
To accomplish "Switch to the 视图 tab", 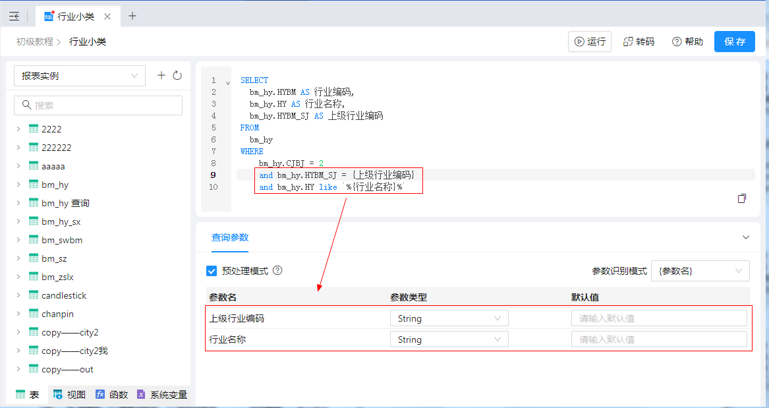I will tap(69, 395).
